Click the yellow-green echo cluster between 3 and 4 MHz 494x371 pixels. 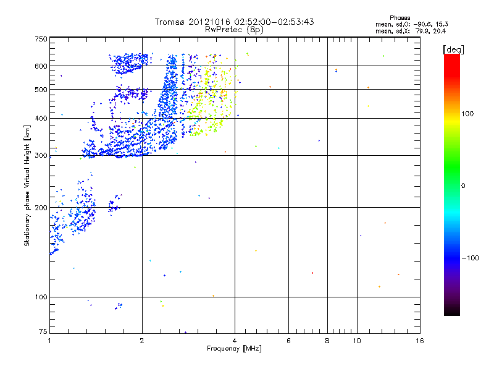[x=211, y=98]
